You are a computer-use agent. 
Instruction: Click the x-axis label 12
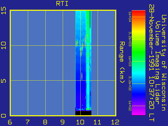click(115, 122)
